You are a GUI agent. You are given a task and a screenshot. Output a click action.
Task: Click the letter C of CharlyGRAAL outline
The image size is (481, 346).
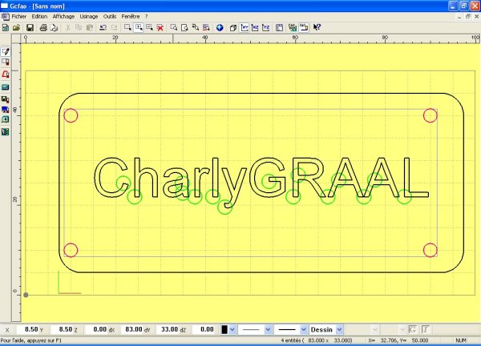click(111, 177)
